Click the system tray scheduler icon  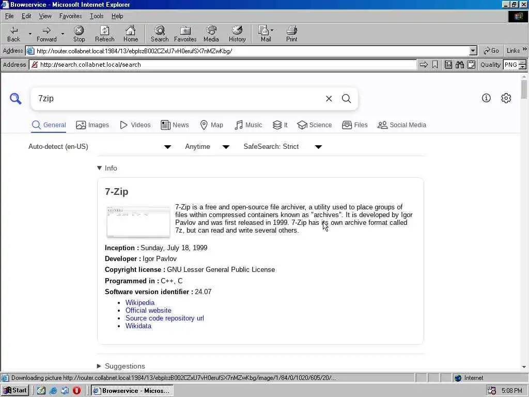click(492, 391)
